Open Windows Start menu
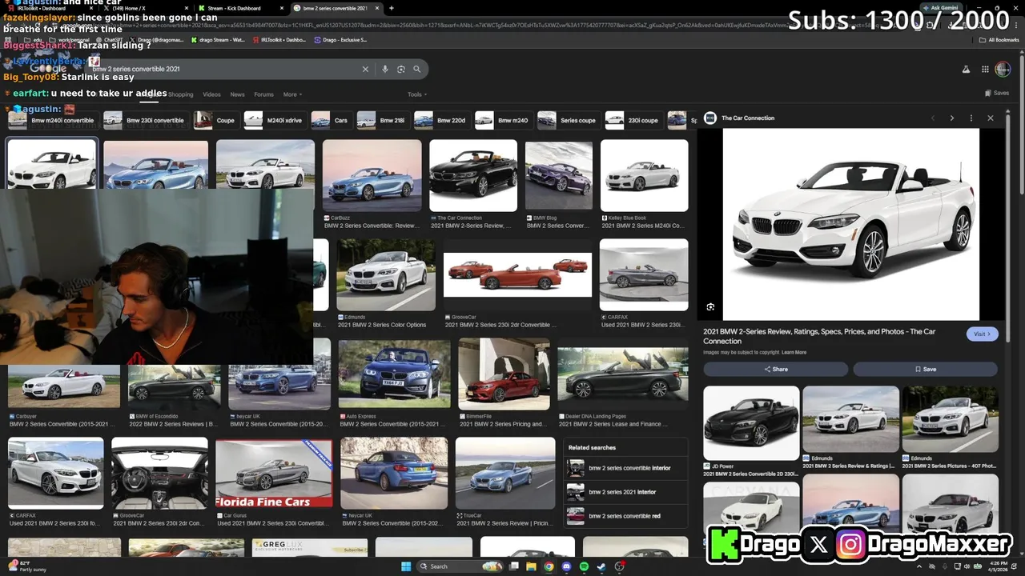This screenshot has width=1025, height=576. pos(405,566)
